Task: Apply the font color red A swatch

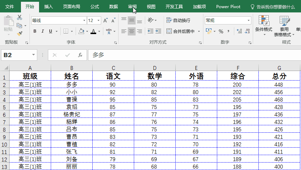Action: tap(93, 32)
